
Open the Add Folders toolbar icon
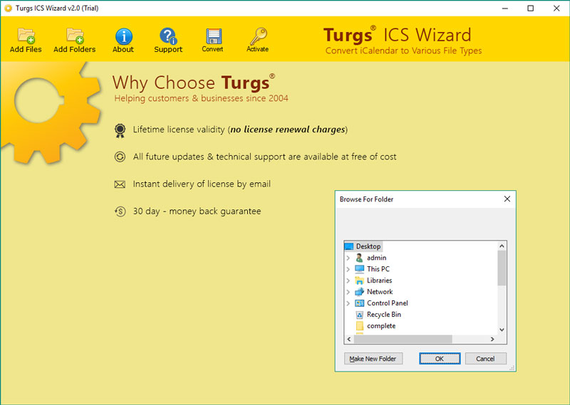(x=75, y=36)
